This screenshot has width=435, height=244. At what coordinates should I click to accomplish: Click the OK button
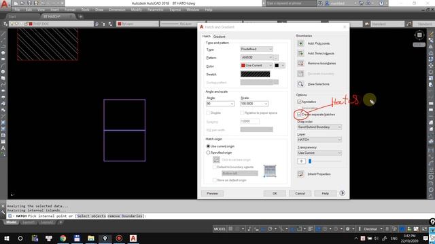pos(275,193)
